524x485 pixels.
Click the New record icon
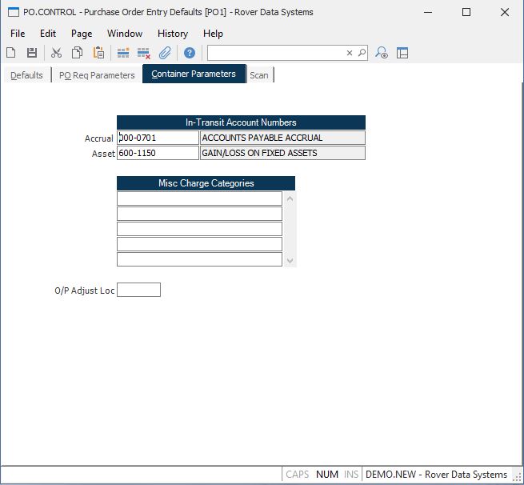[11, 53]
